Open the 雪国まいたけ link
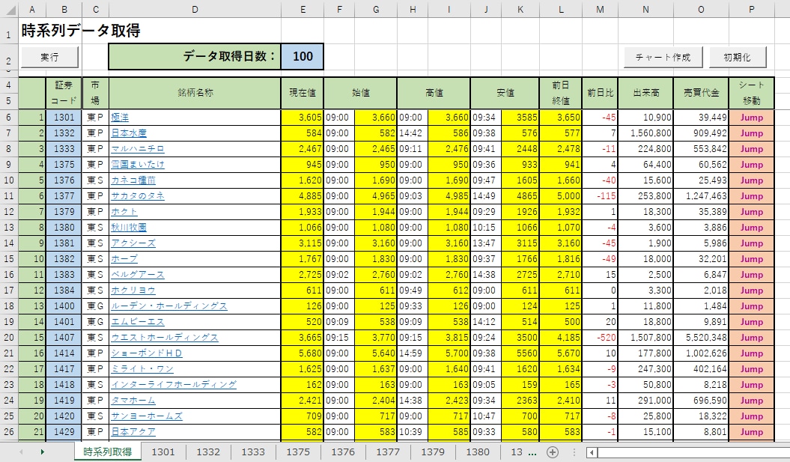Image resolution: width=790 pixels, height=462 pixels. coord(138,164)
